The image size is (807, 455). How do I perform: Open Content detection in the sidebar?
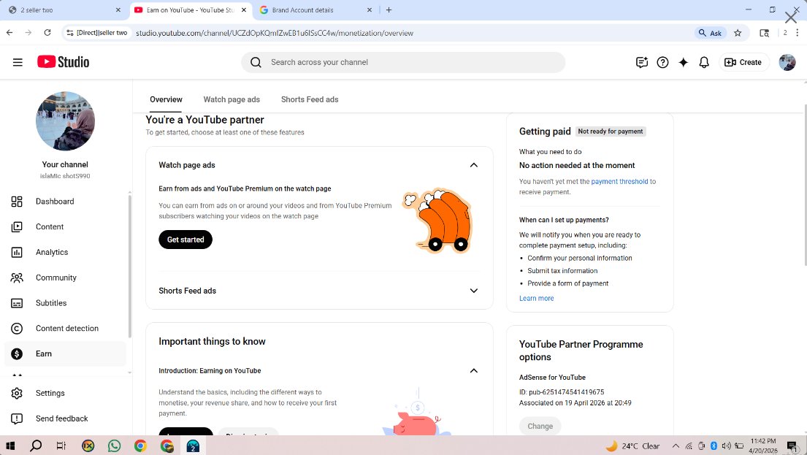pos(65,329)
